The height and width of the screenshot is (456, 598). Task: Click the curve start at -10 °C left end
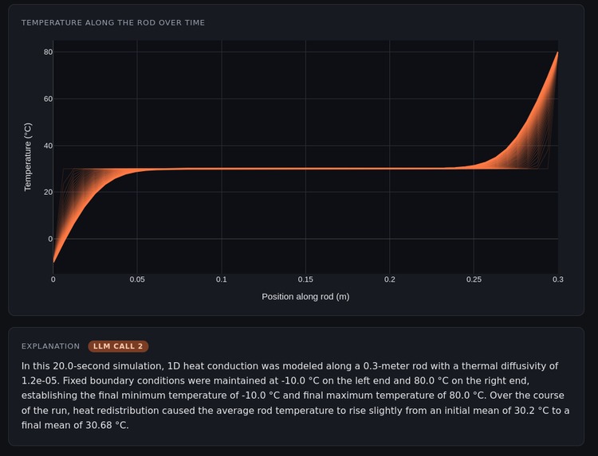[53, 262]
